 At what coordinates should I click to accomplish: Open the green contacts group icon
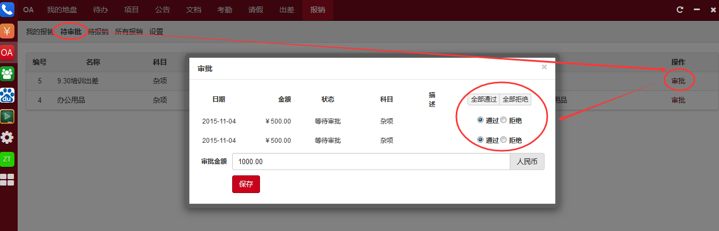[x=7, y=74]
